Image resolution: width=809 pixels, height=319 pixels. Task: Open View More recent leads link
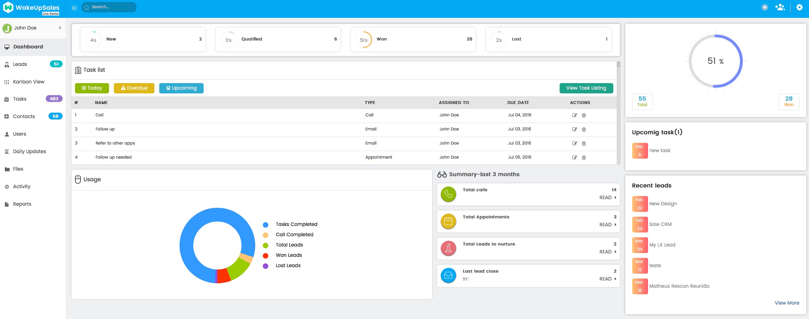coord(787,303)
